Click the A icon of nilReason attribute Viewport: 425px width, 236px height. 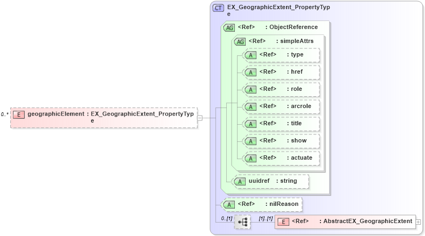coord(229,205)
